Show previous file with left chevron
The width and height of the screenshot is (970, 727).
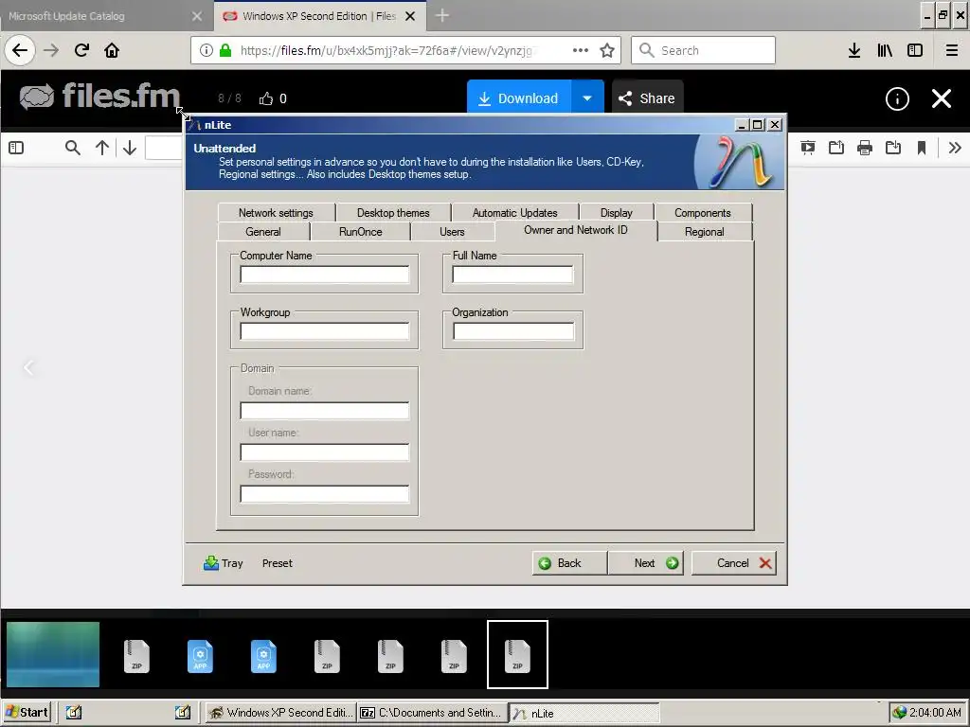(x=28, y=368)
